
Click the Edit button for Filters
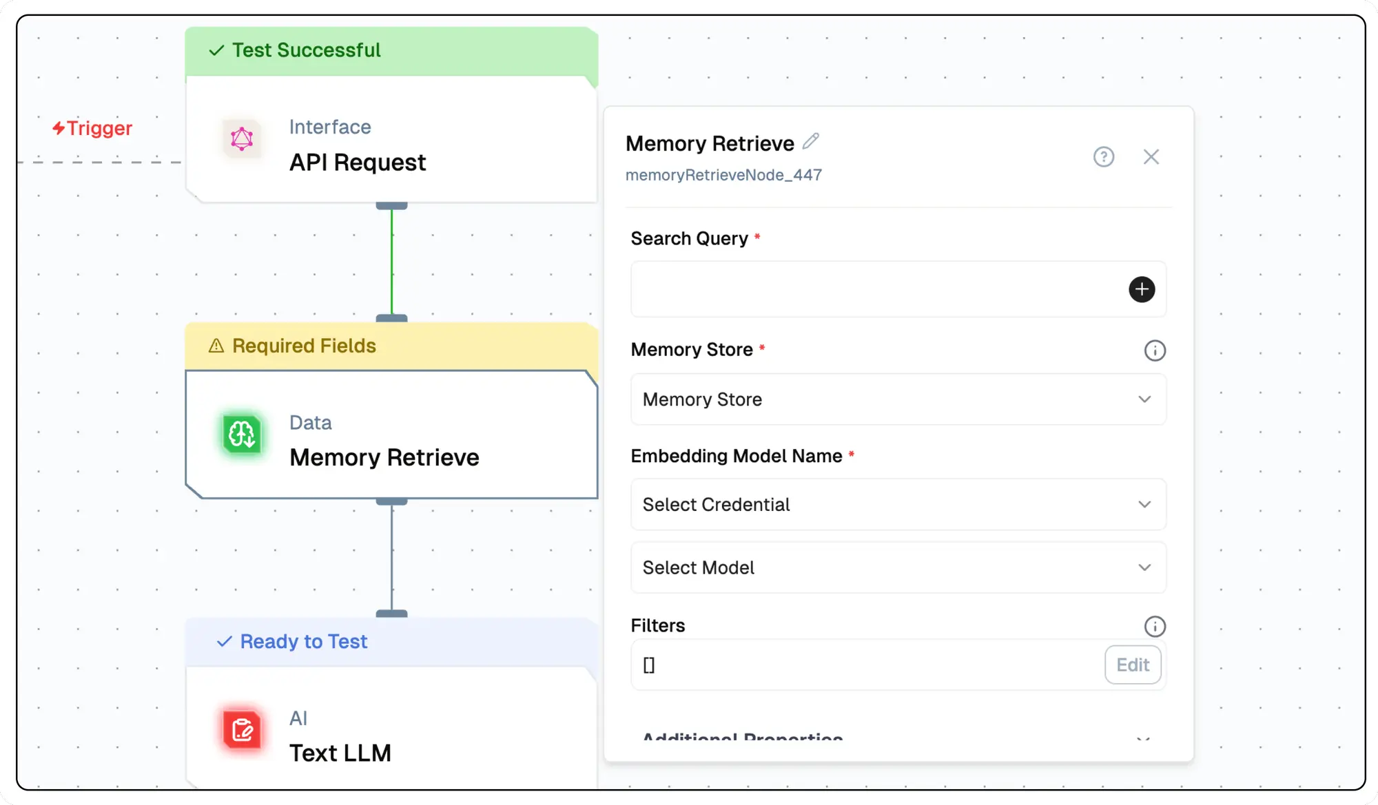pos(1133,665)
